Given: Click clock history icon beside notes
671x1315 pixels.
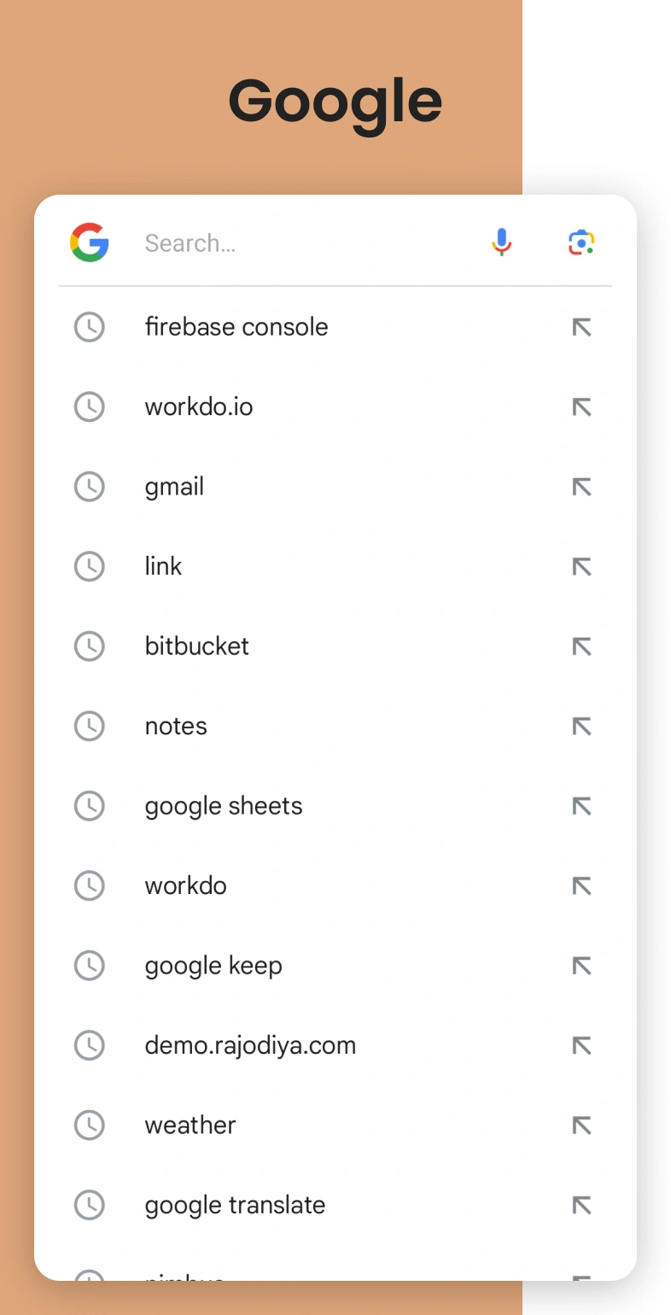Looking at the screenshot, I should click(x=90, y=726).
